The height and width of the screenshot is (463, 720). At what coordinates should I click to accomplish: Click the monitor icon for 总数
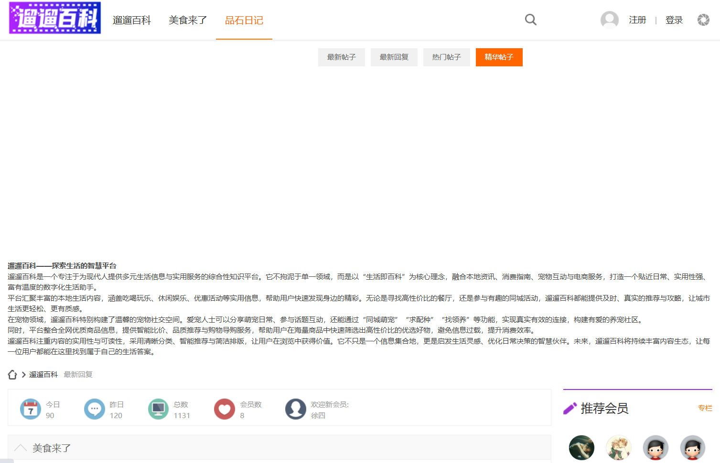(x=158, y=409)
